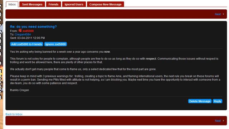Go Back to Inbox link
The height and width of the screenshot is (129, 229).
[x=14, y=114]
